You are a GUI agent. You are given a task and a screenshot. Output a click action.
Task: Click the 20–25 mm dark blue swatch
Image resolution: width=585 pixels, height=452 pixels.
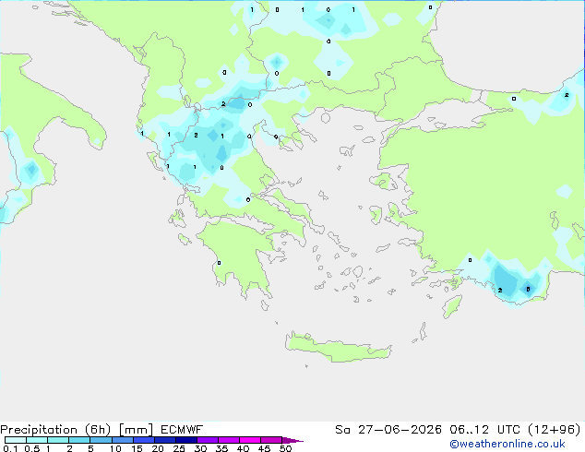pos(165,440)
